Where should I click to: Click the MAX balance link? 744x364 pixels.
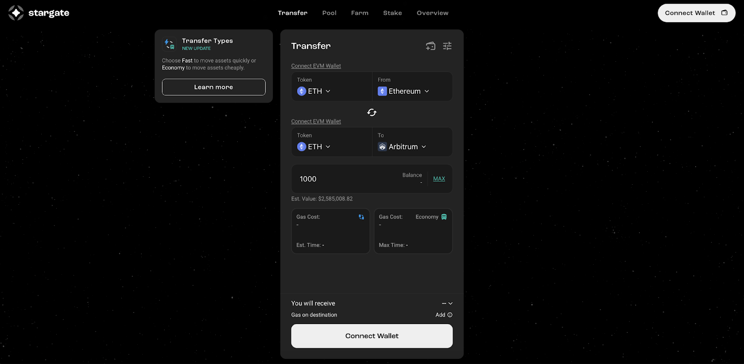(439, 179)
